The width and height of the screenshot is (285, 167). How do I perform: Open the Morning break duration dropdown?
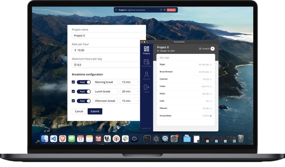(x=130, y=82)
